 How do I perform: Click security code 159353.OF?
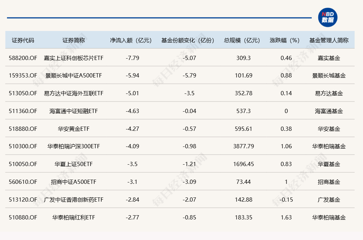click(23, 75)
